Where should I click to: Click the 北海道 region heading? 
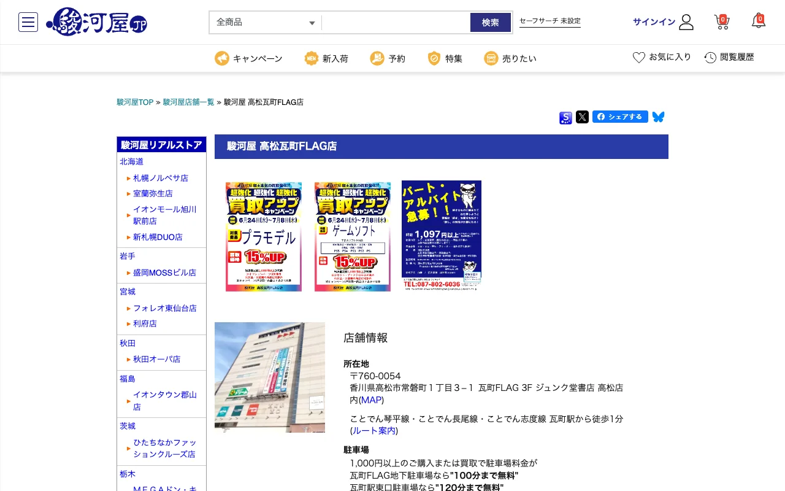132,161
